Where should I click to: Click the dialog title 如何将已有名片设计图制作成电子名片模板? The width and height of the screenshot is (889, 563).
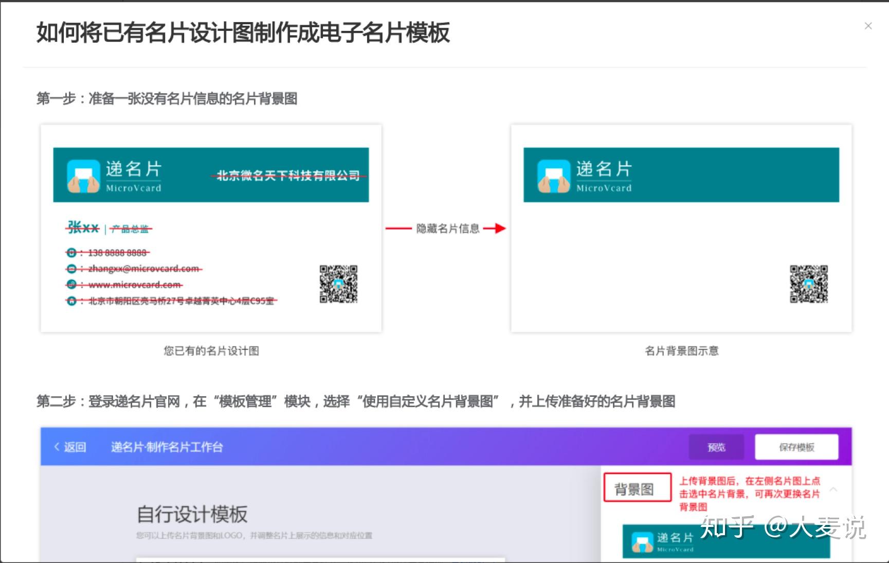(243, 32)
